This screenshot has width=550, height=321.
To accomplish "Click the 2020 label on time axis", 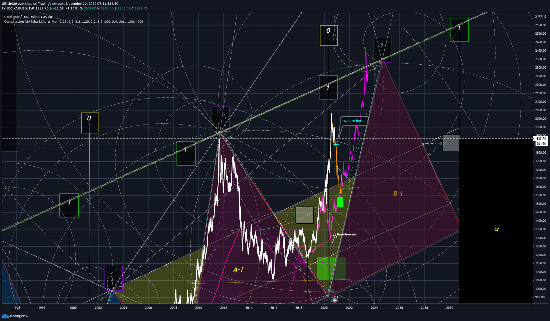I will click(324, 308).
